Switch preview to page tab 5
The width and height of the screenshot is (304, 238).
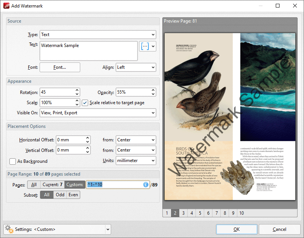click(200, 213)
